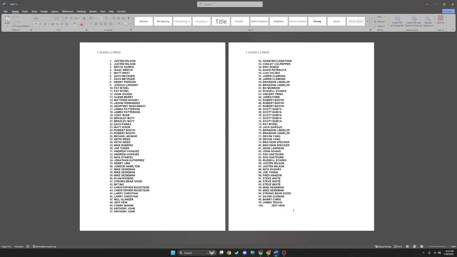Center the paragraph text
457x257 pixels.
pos(96,24)
